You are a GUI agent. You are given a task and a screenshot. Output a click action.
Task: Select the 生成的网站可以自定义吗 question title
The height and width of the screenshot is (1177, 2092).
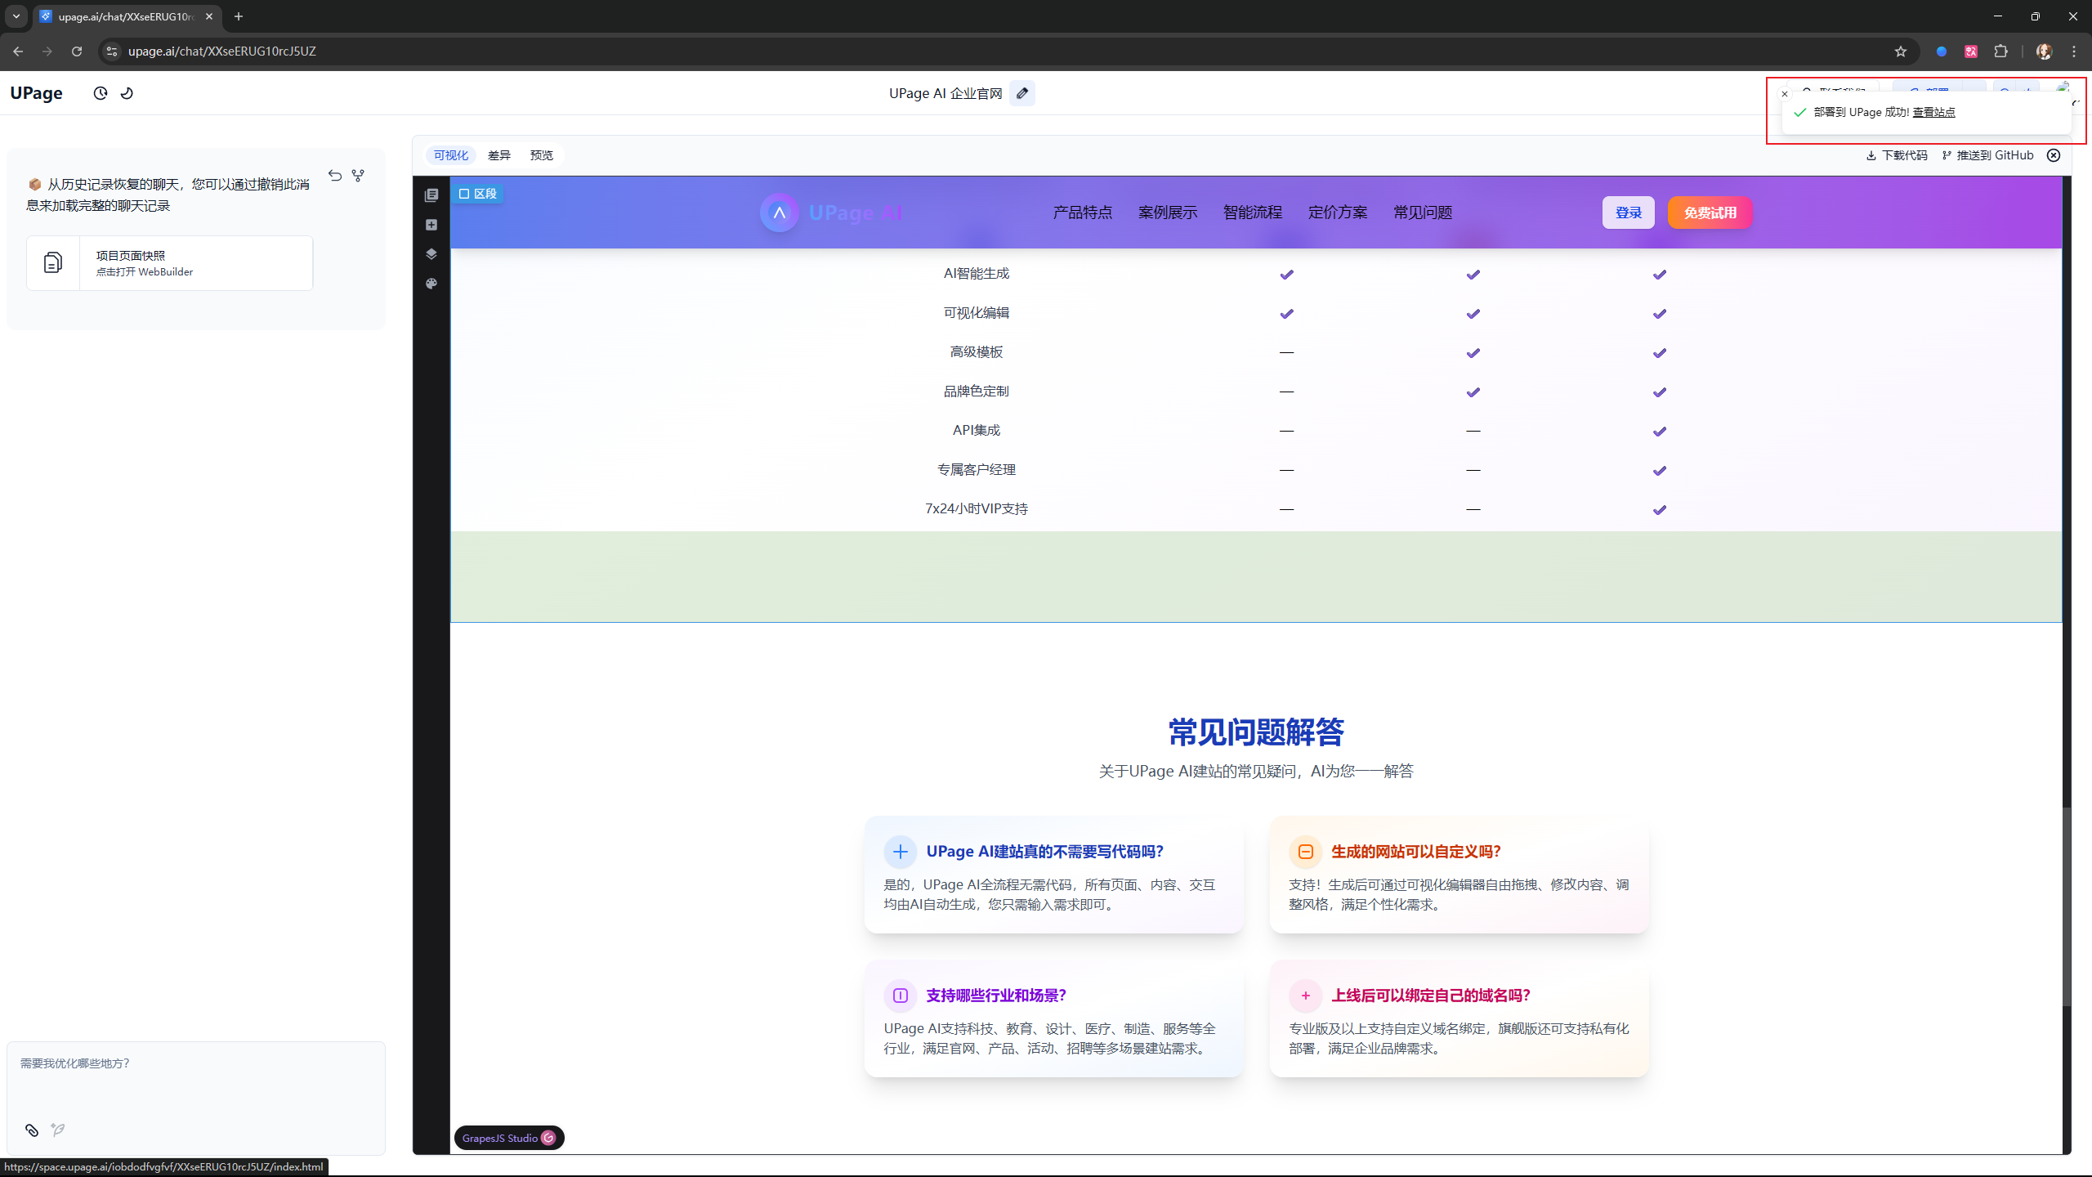(1416, 852)
